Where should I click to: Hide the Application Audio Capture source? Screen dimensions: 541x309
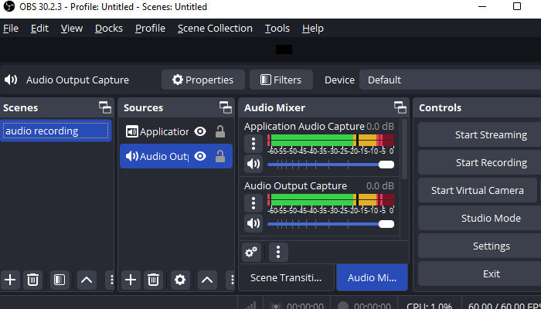200,132
